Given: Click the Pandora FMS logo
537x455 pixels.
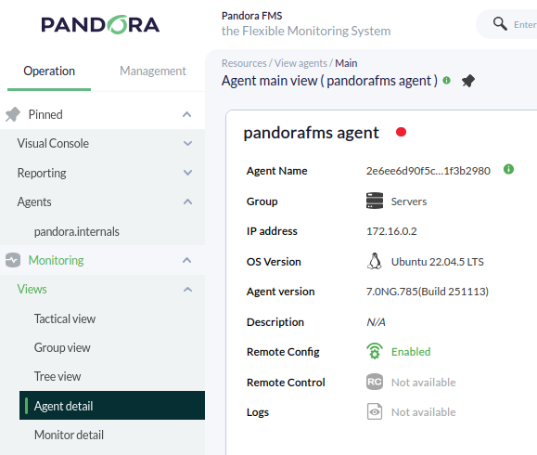Looking at the screenshot, I should pos(100,25).
